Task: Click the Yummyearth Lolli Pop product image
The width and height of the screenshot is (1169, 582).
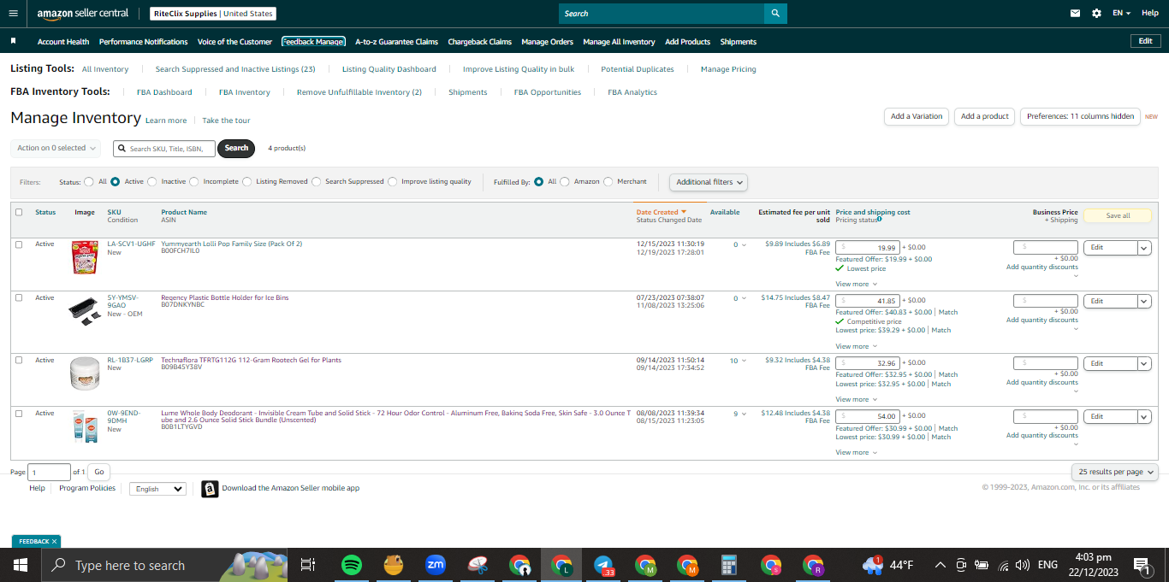Action: coord(85,257)
